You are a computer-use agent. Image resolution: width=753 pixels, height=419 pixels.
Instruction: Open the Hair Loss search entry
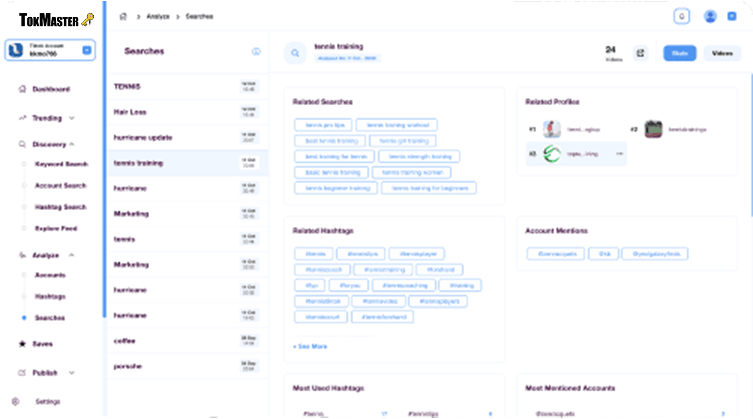pyautogui.click(x=187, y=112)
